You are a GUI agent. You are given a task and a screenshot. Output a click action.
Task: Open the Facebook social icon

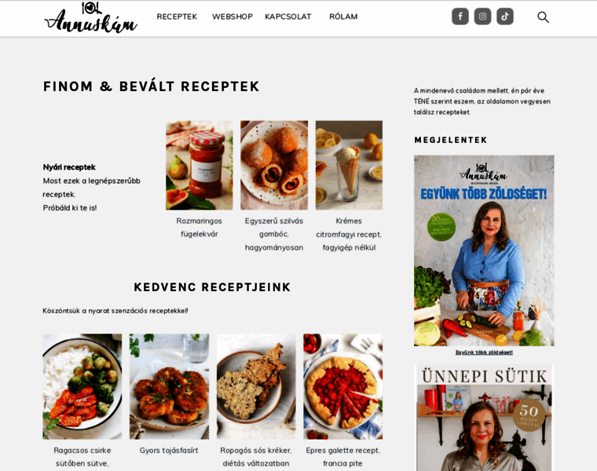click(x=460, y=16)
